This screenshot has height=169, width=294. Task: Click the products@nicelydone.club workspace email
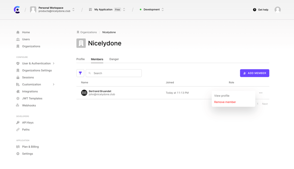[x=54, y=11]
